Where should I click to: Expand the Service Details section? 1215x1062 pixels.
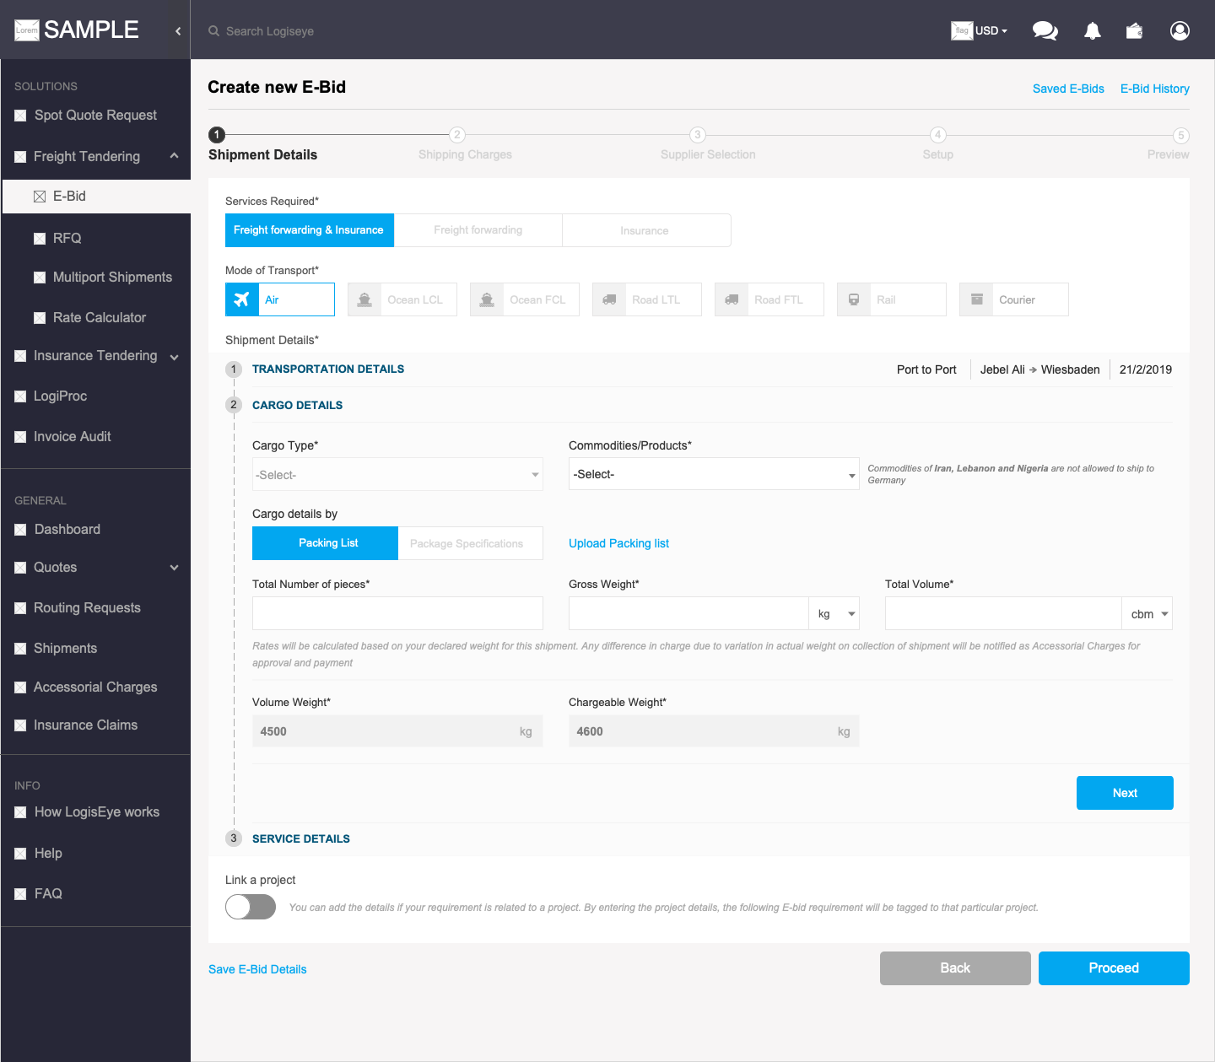click(301, 838)
